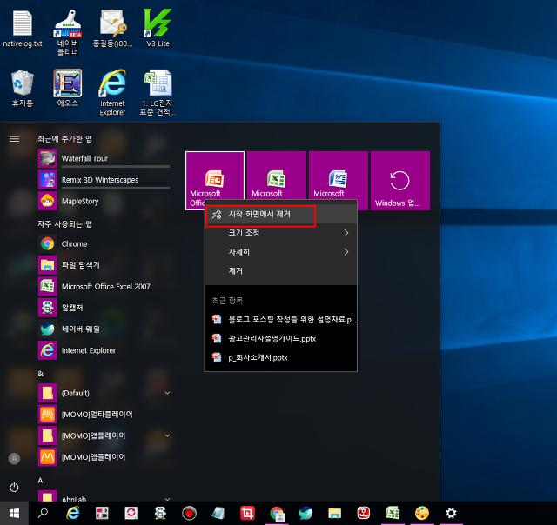The image size is (557, 525).
Task: Open taskbar search magnifier
Action: coord(43,513)
